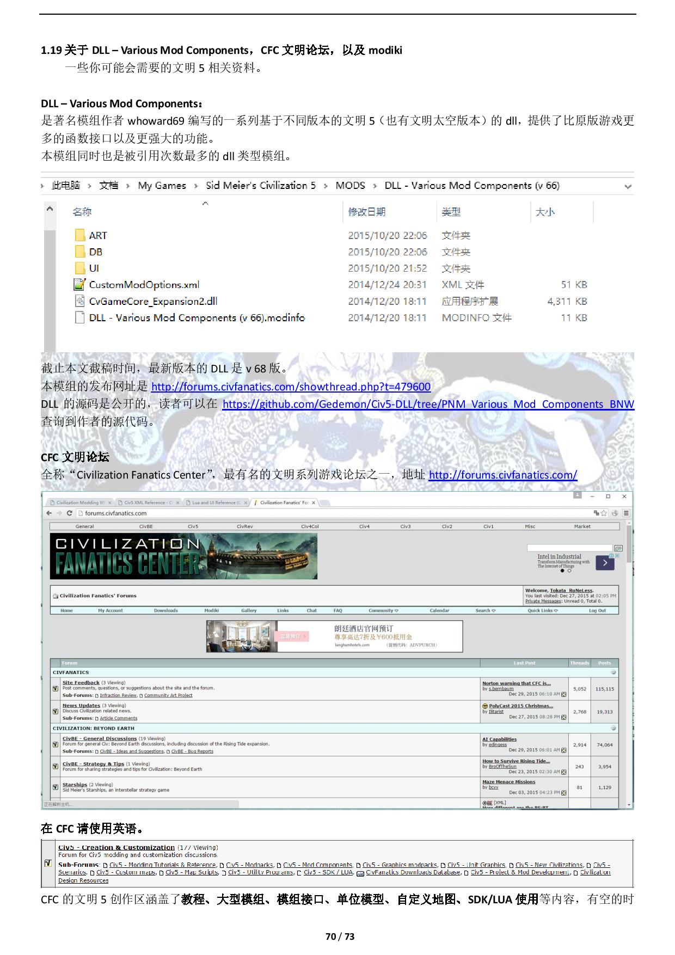Viewport: 675px width, 955px height.
Task: Click the explorer scroll up arrow
Action: (x=50, y=209)
